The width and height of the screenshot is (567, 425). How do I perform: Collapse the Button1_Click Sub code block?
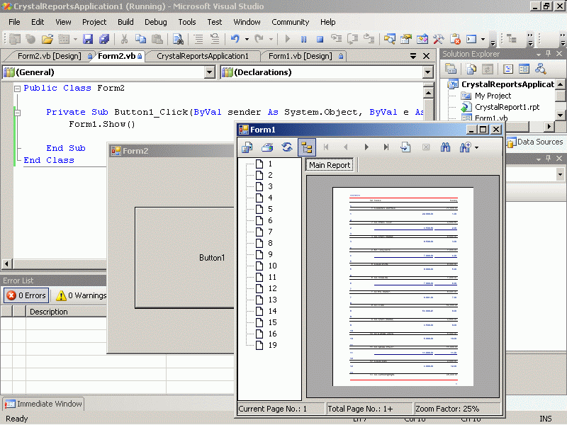[17, 113]
